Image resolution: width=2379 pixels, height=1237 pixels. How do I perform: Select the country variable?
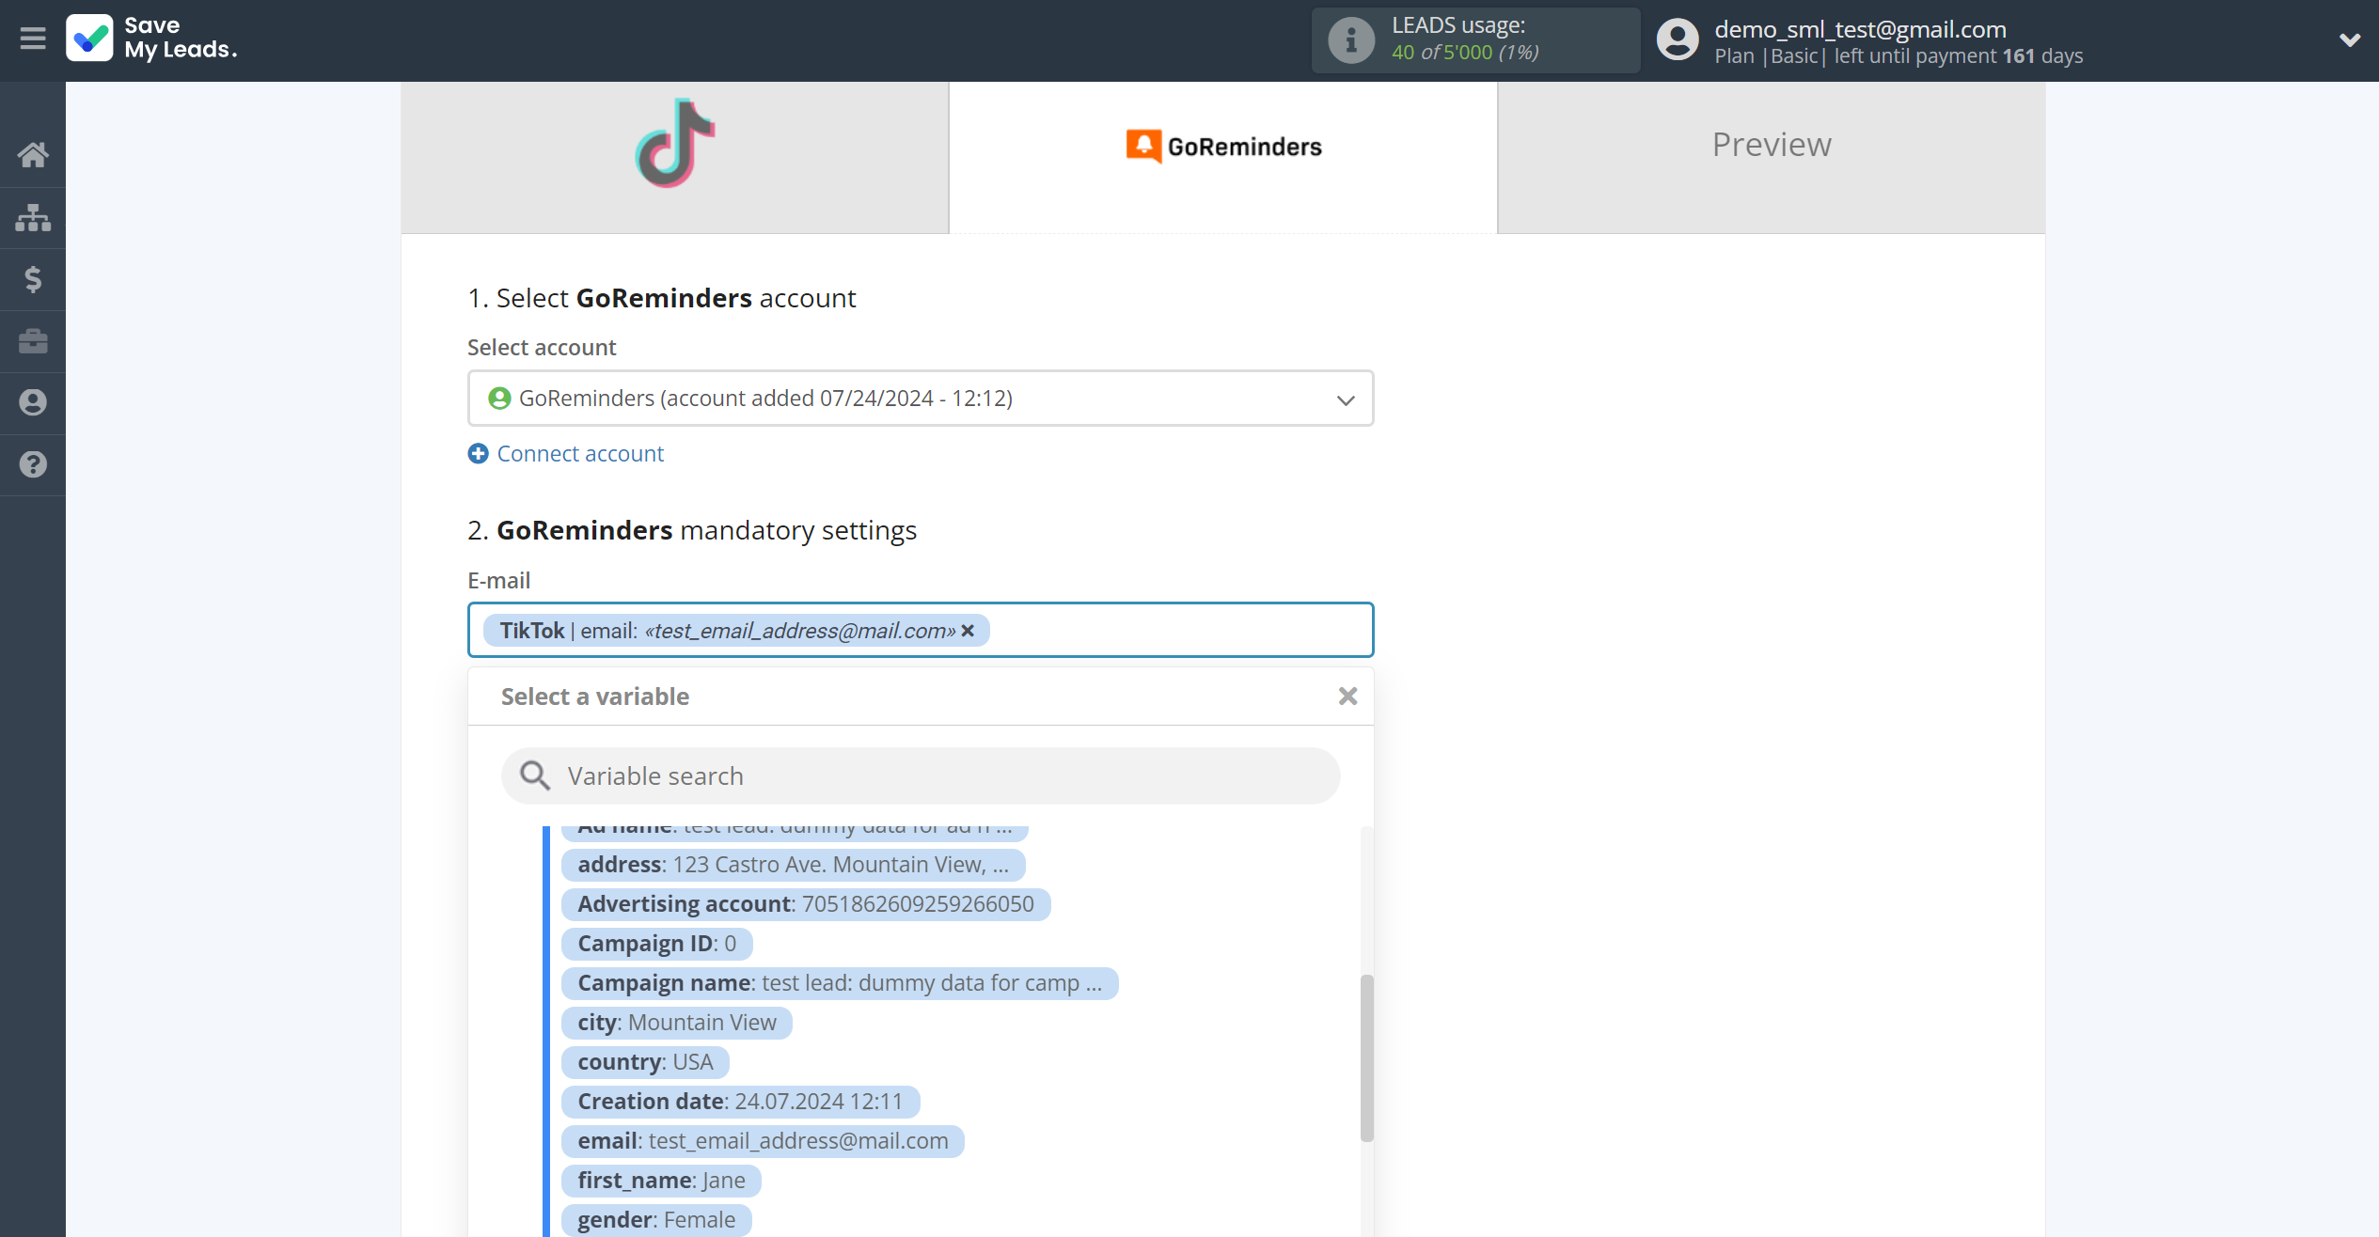[x=645, y=1062]
